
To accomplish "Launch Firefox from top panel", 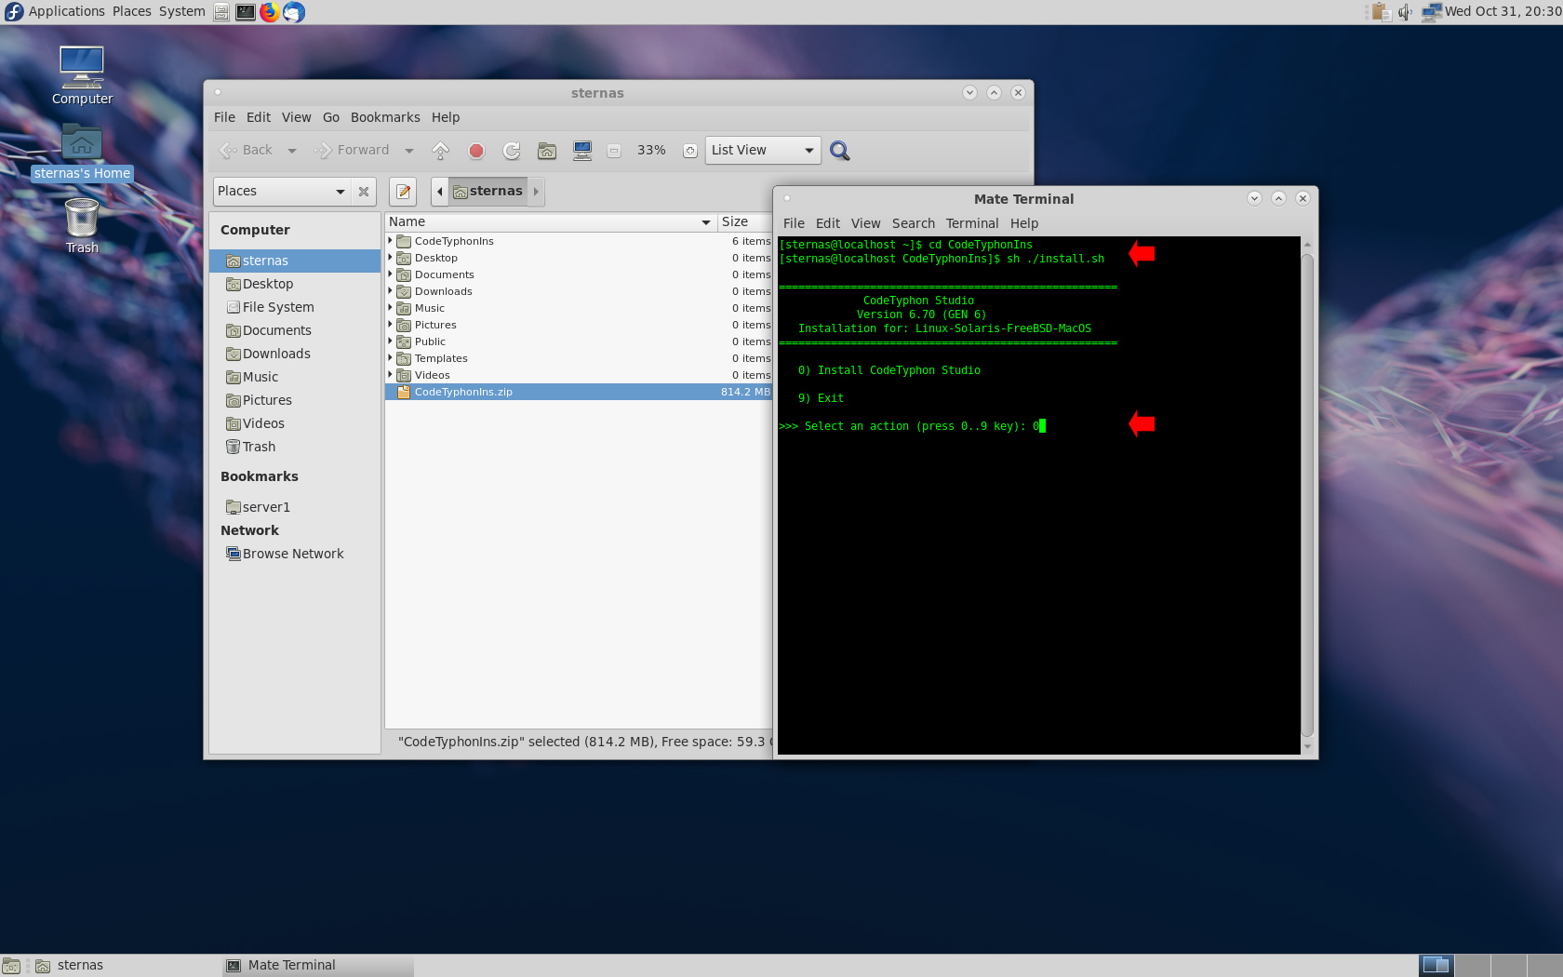I will tap(270, 12).
